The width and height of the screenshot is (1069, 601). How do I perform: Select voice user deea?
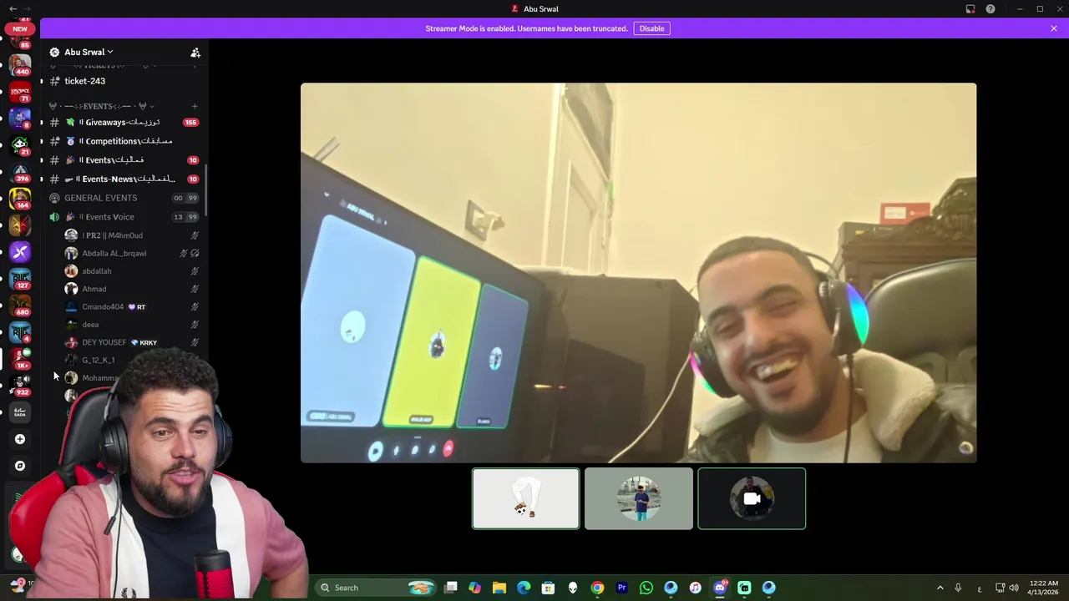132,325
